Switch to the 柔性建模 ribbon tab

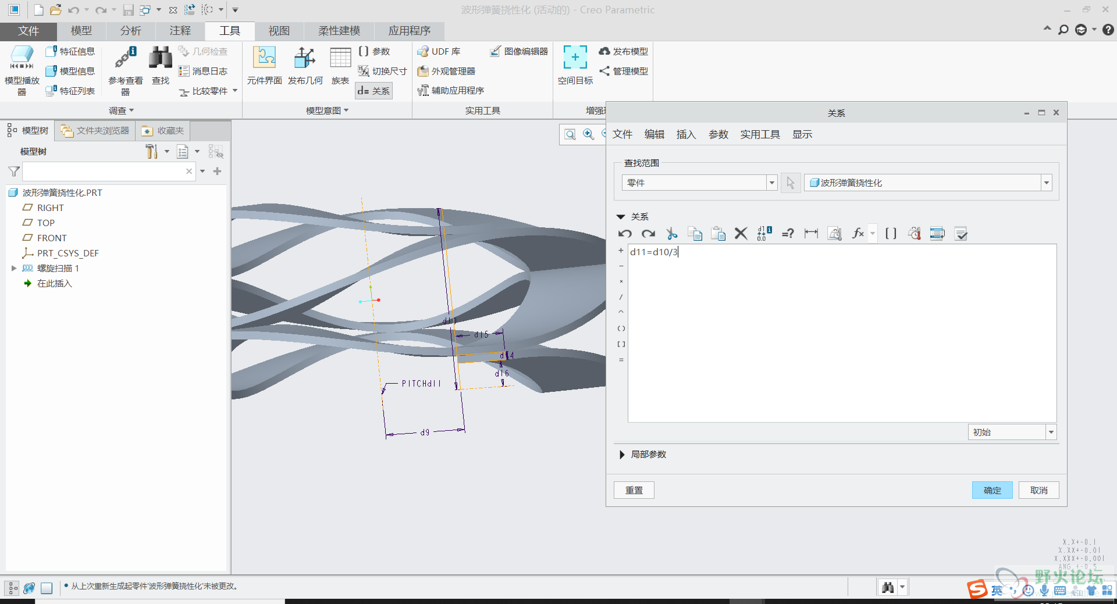tap(339, 31)
